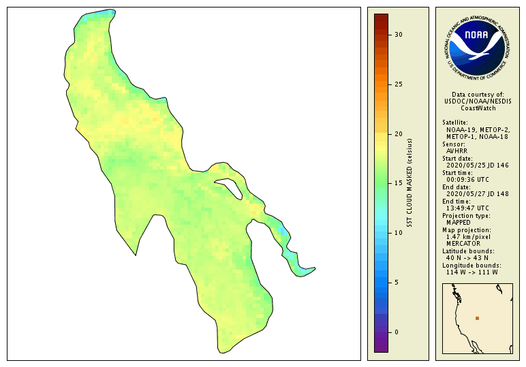This screenshot has height=367, width=526.
Task: Click the 'Satellite:' label
Action: tap(455, 123)
